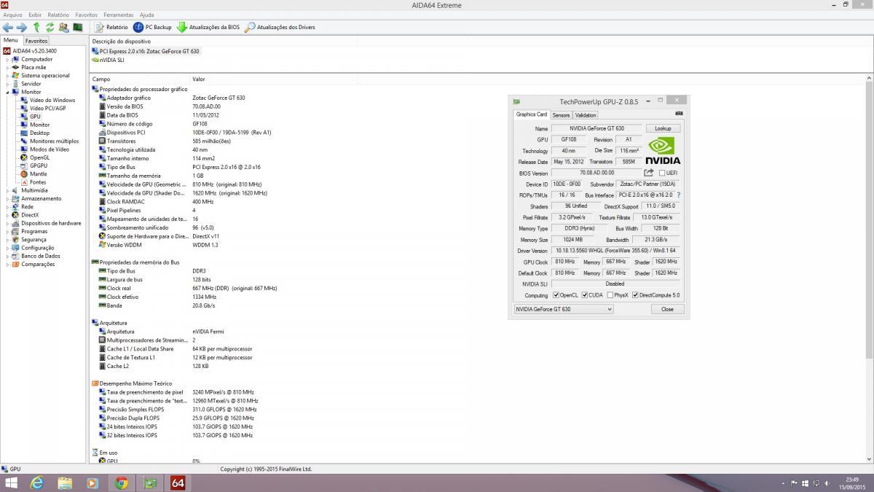Viewport: 874px width, 492px height.
Task: Expand the Armazenamento node
Action: pyautogui.click(x=8, y=198)
